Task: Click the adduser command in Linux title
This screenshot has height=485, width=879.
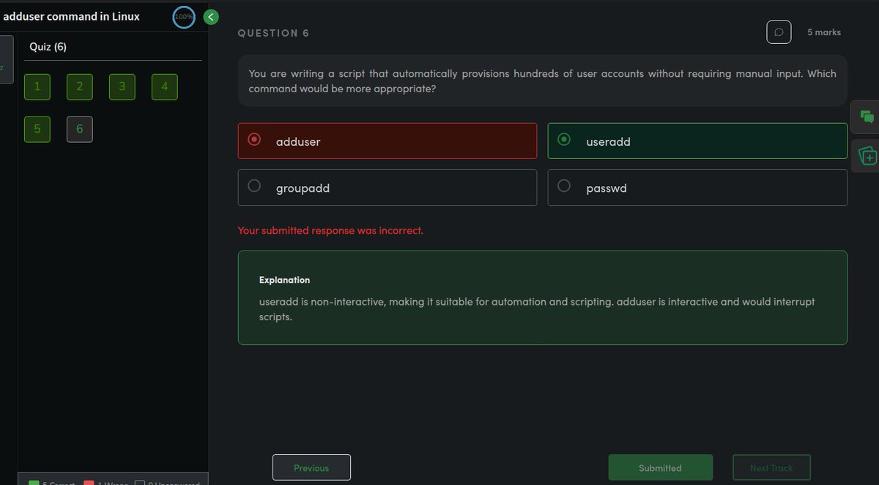Action: [71, 16]
